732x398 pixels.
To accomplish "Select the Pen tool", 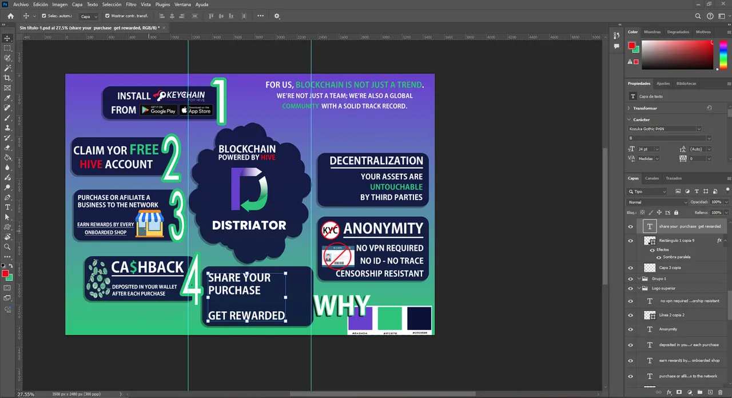I will click(7, 197).
